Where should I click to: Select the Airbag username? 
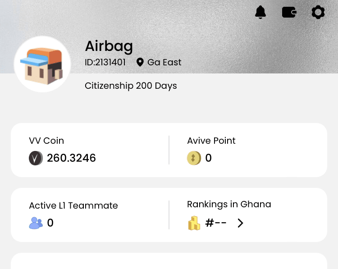click(x=109, y=46)
